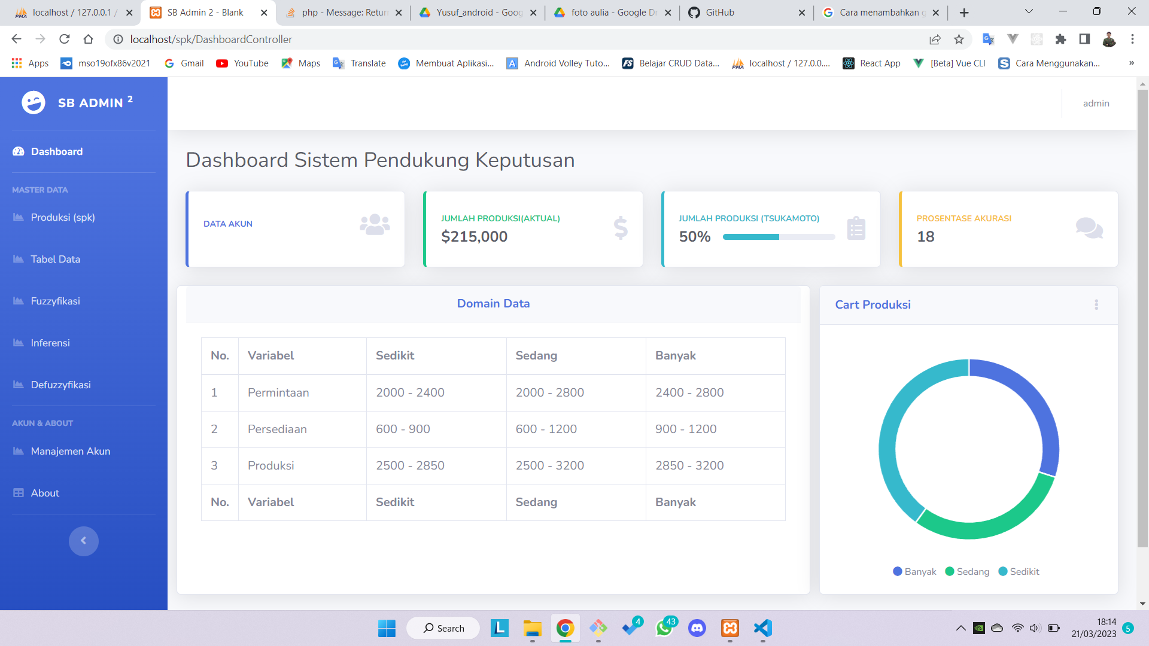The height and width of the screenshot is (646, 1149).
Task: Toggle Sedang legend item in chart
Action: (x=966, y=571)
